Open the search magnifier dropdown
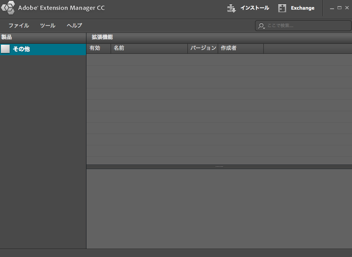 (x=262, y=26)
